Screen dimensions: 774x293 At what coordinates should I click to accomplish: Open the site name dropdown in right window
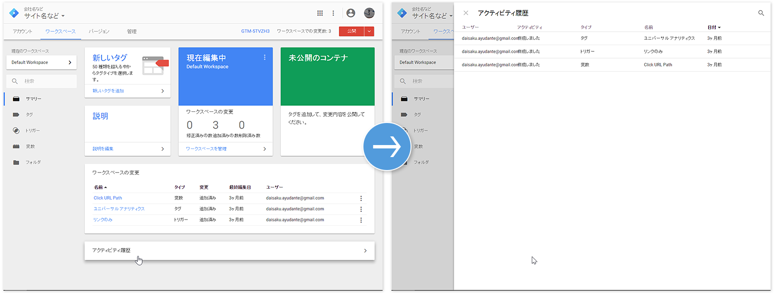[x=432, y=16]
